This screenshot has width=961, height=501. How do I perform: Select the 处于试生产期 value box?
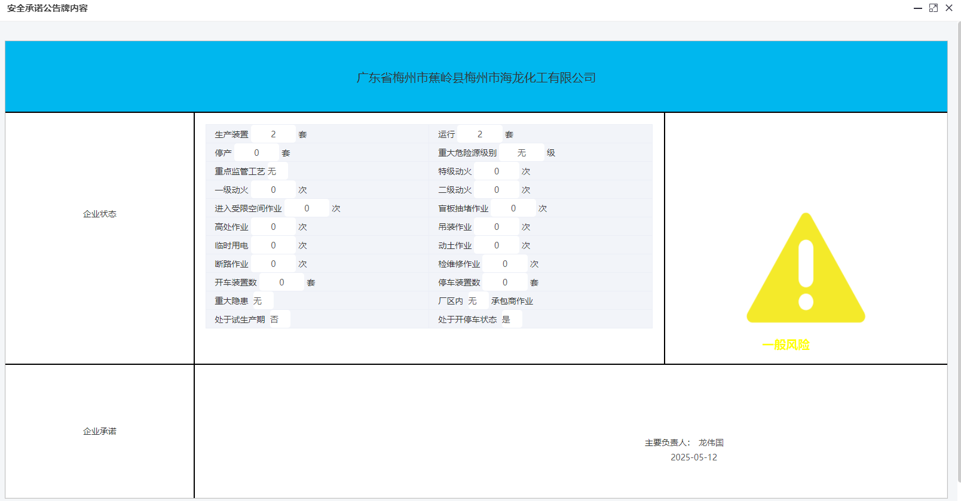coord(277,319)
